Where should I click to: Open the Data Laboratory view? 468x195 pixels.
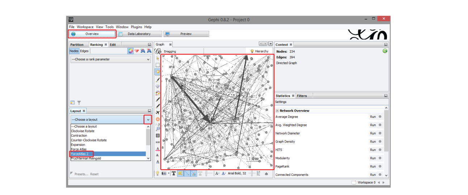[139, 34]
